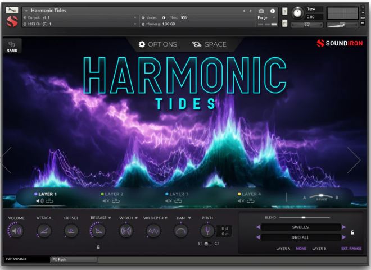Click the Solo S button

[x=285, y=11]
